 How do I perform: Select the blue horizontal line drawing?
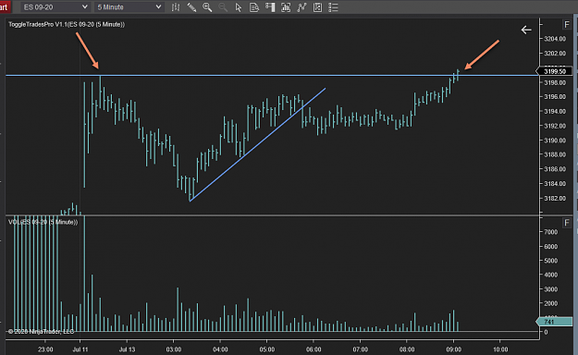pyautogui.click(x=272, y=76)
